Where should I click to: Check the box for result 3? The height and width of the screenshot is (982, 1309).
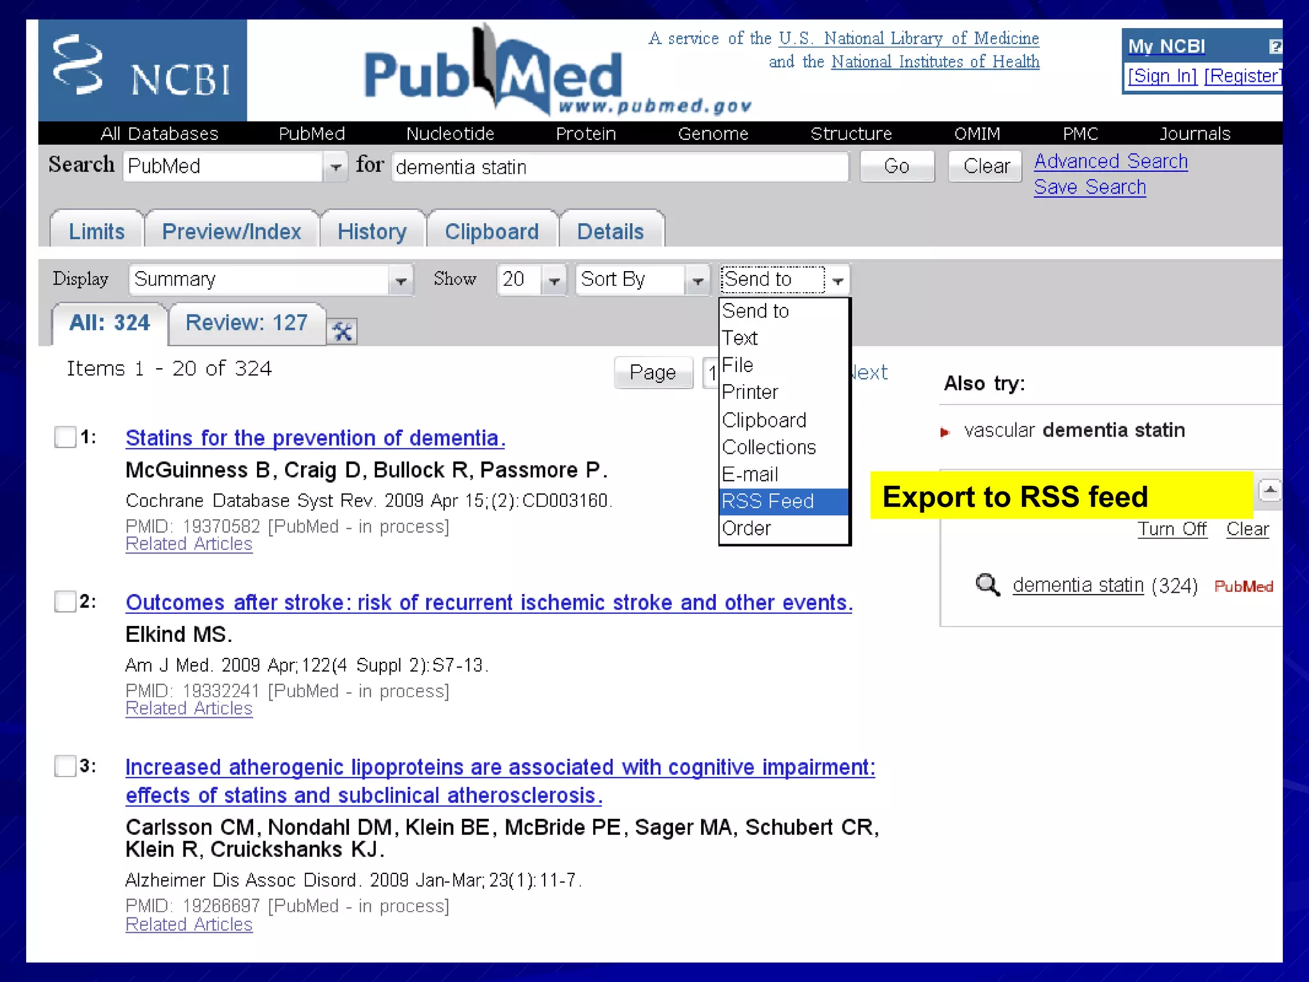click(65, 766)
